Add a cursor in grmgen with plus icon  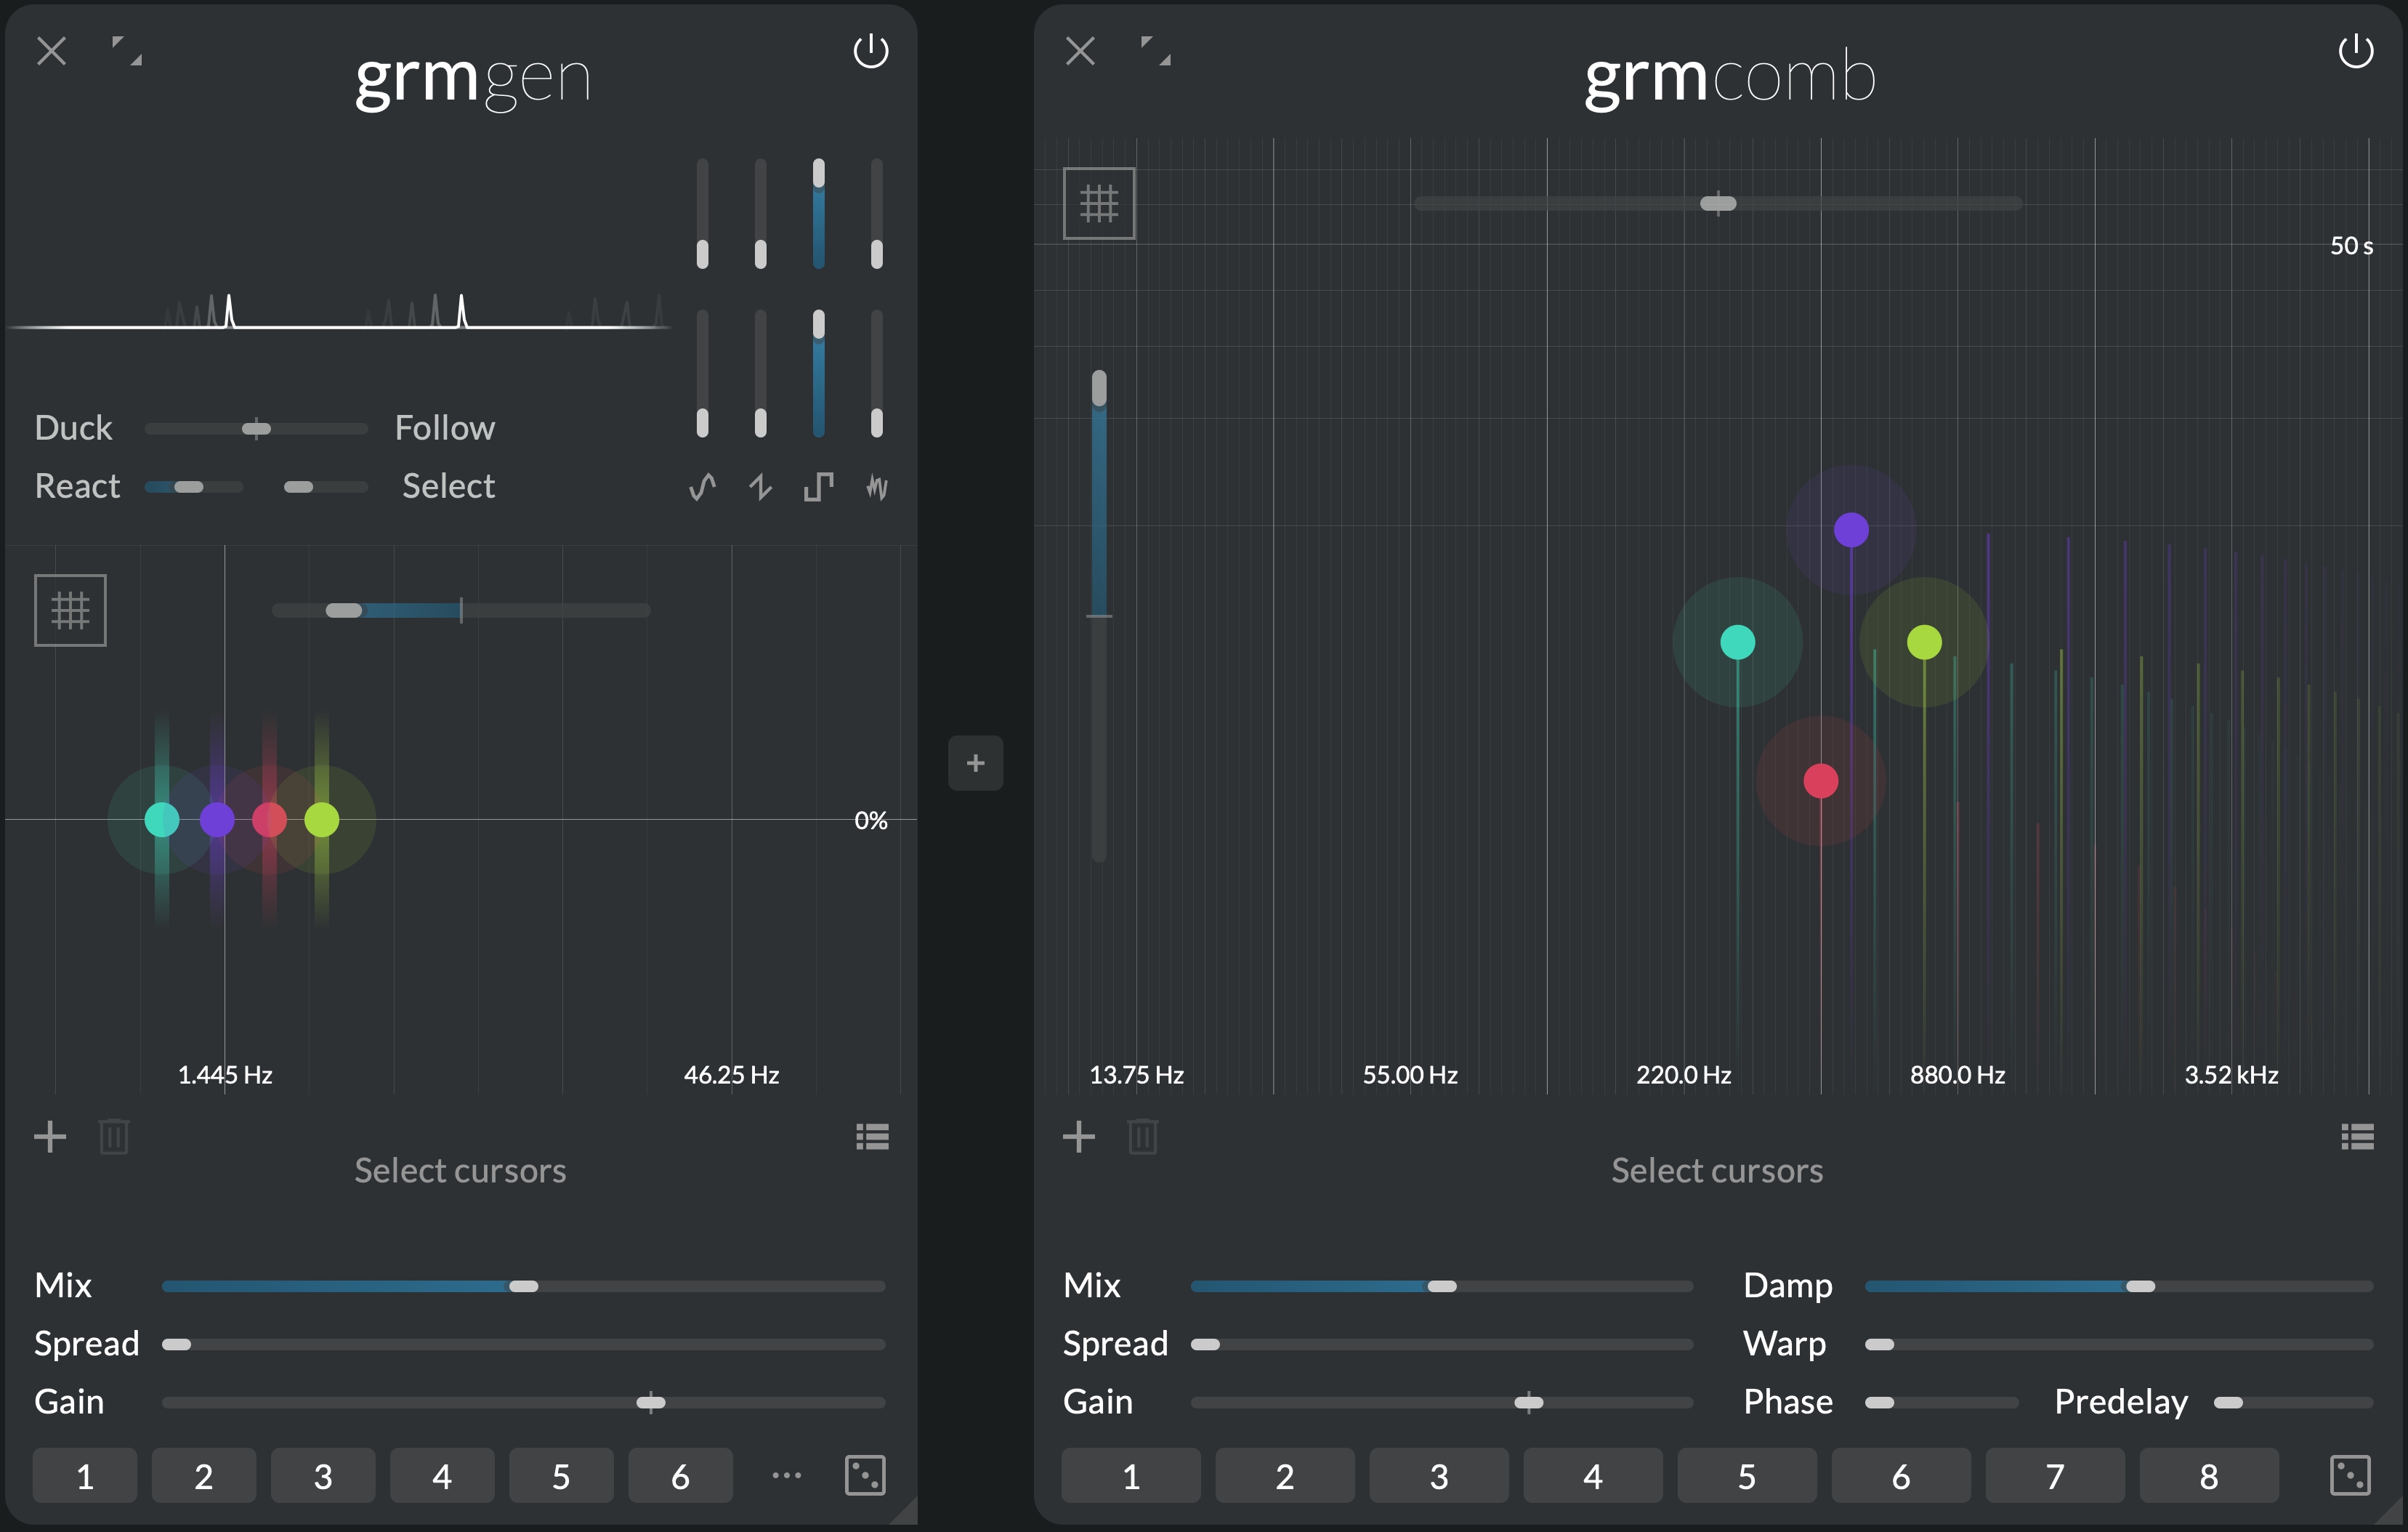[50, 1136]
